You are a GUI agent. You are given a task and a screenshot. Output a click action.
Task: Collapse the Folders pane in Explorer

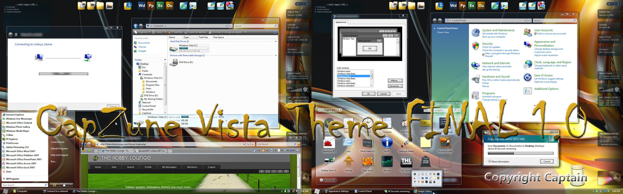pos(165,60)
